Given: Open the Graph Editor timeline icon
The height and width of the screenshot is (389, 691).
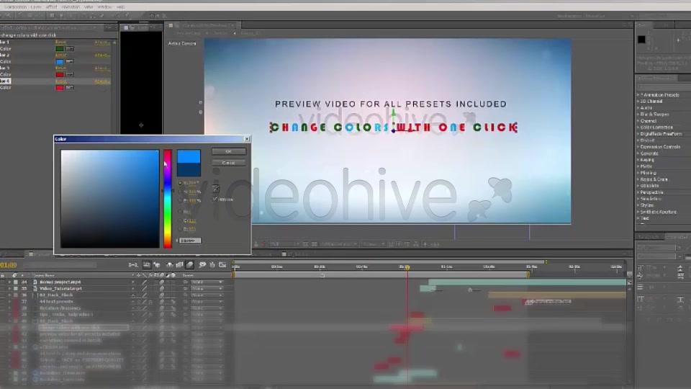Looking at the screenshot, I should click(x=222, y=264).
